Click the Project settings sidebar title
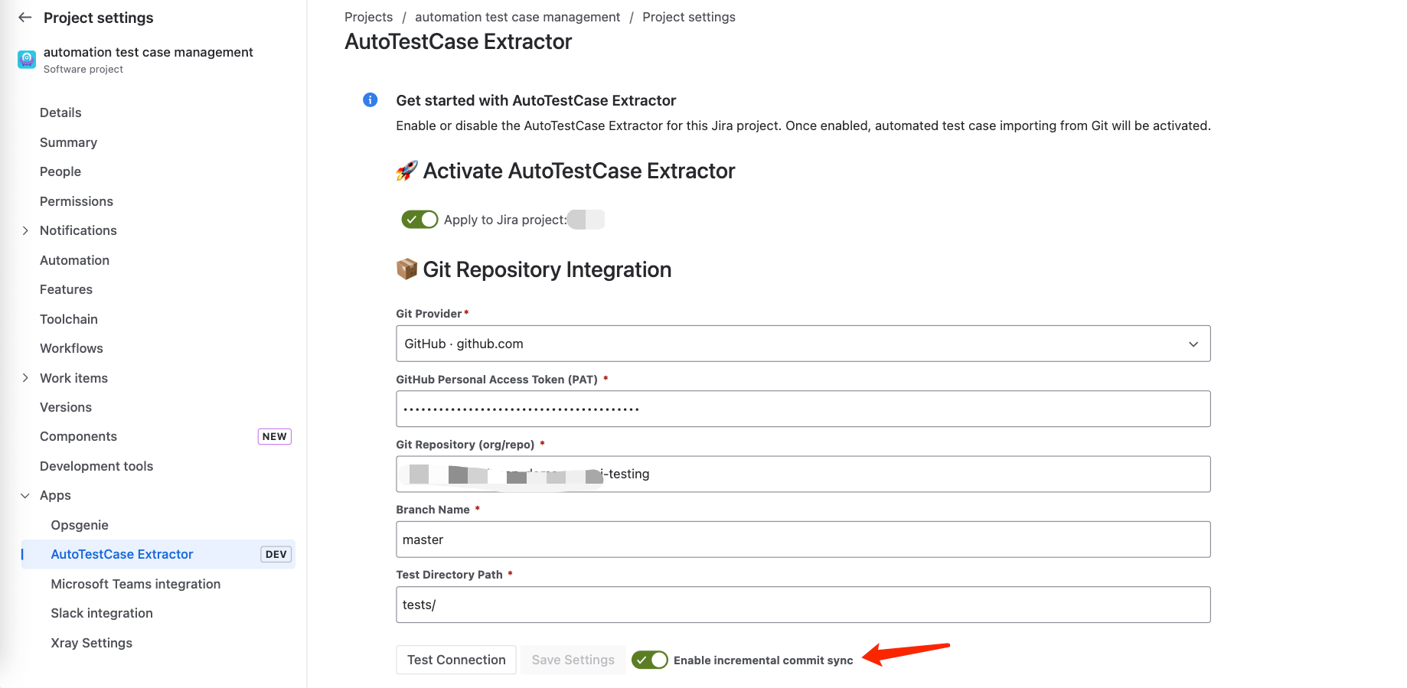Image resolution: width=1407 pixels, height=688 pixels. 99,18
